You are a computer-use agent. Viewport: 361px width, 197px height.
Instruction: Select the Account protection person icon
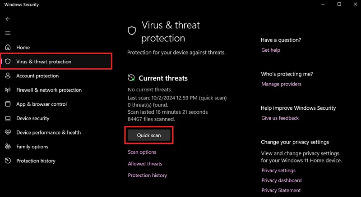(x=8, y=76)
